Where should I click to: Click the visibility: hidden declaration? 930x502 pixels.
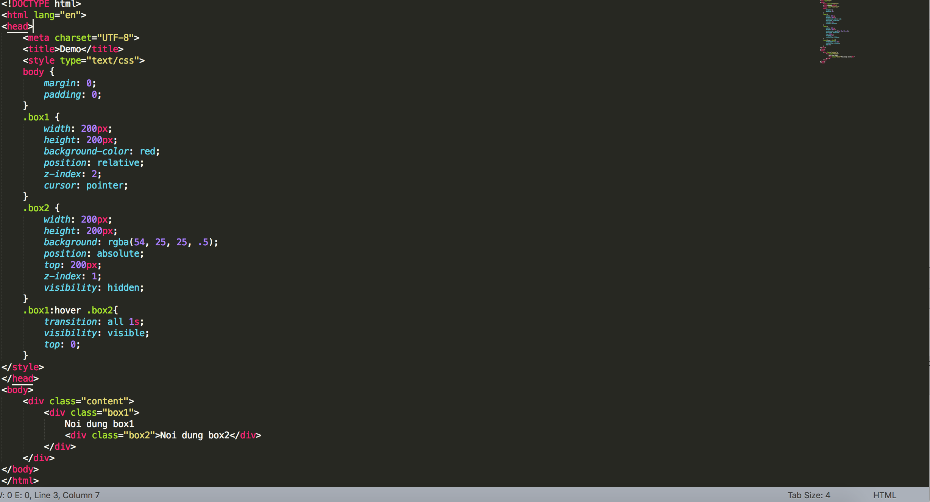point(94,288)
